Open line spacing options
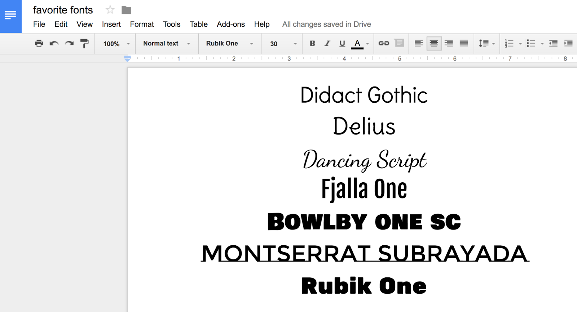The height and width of the screenshot is (312, 577). click(x=486, y=44)
